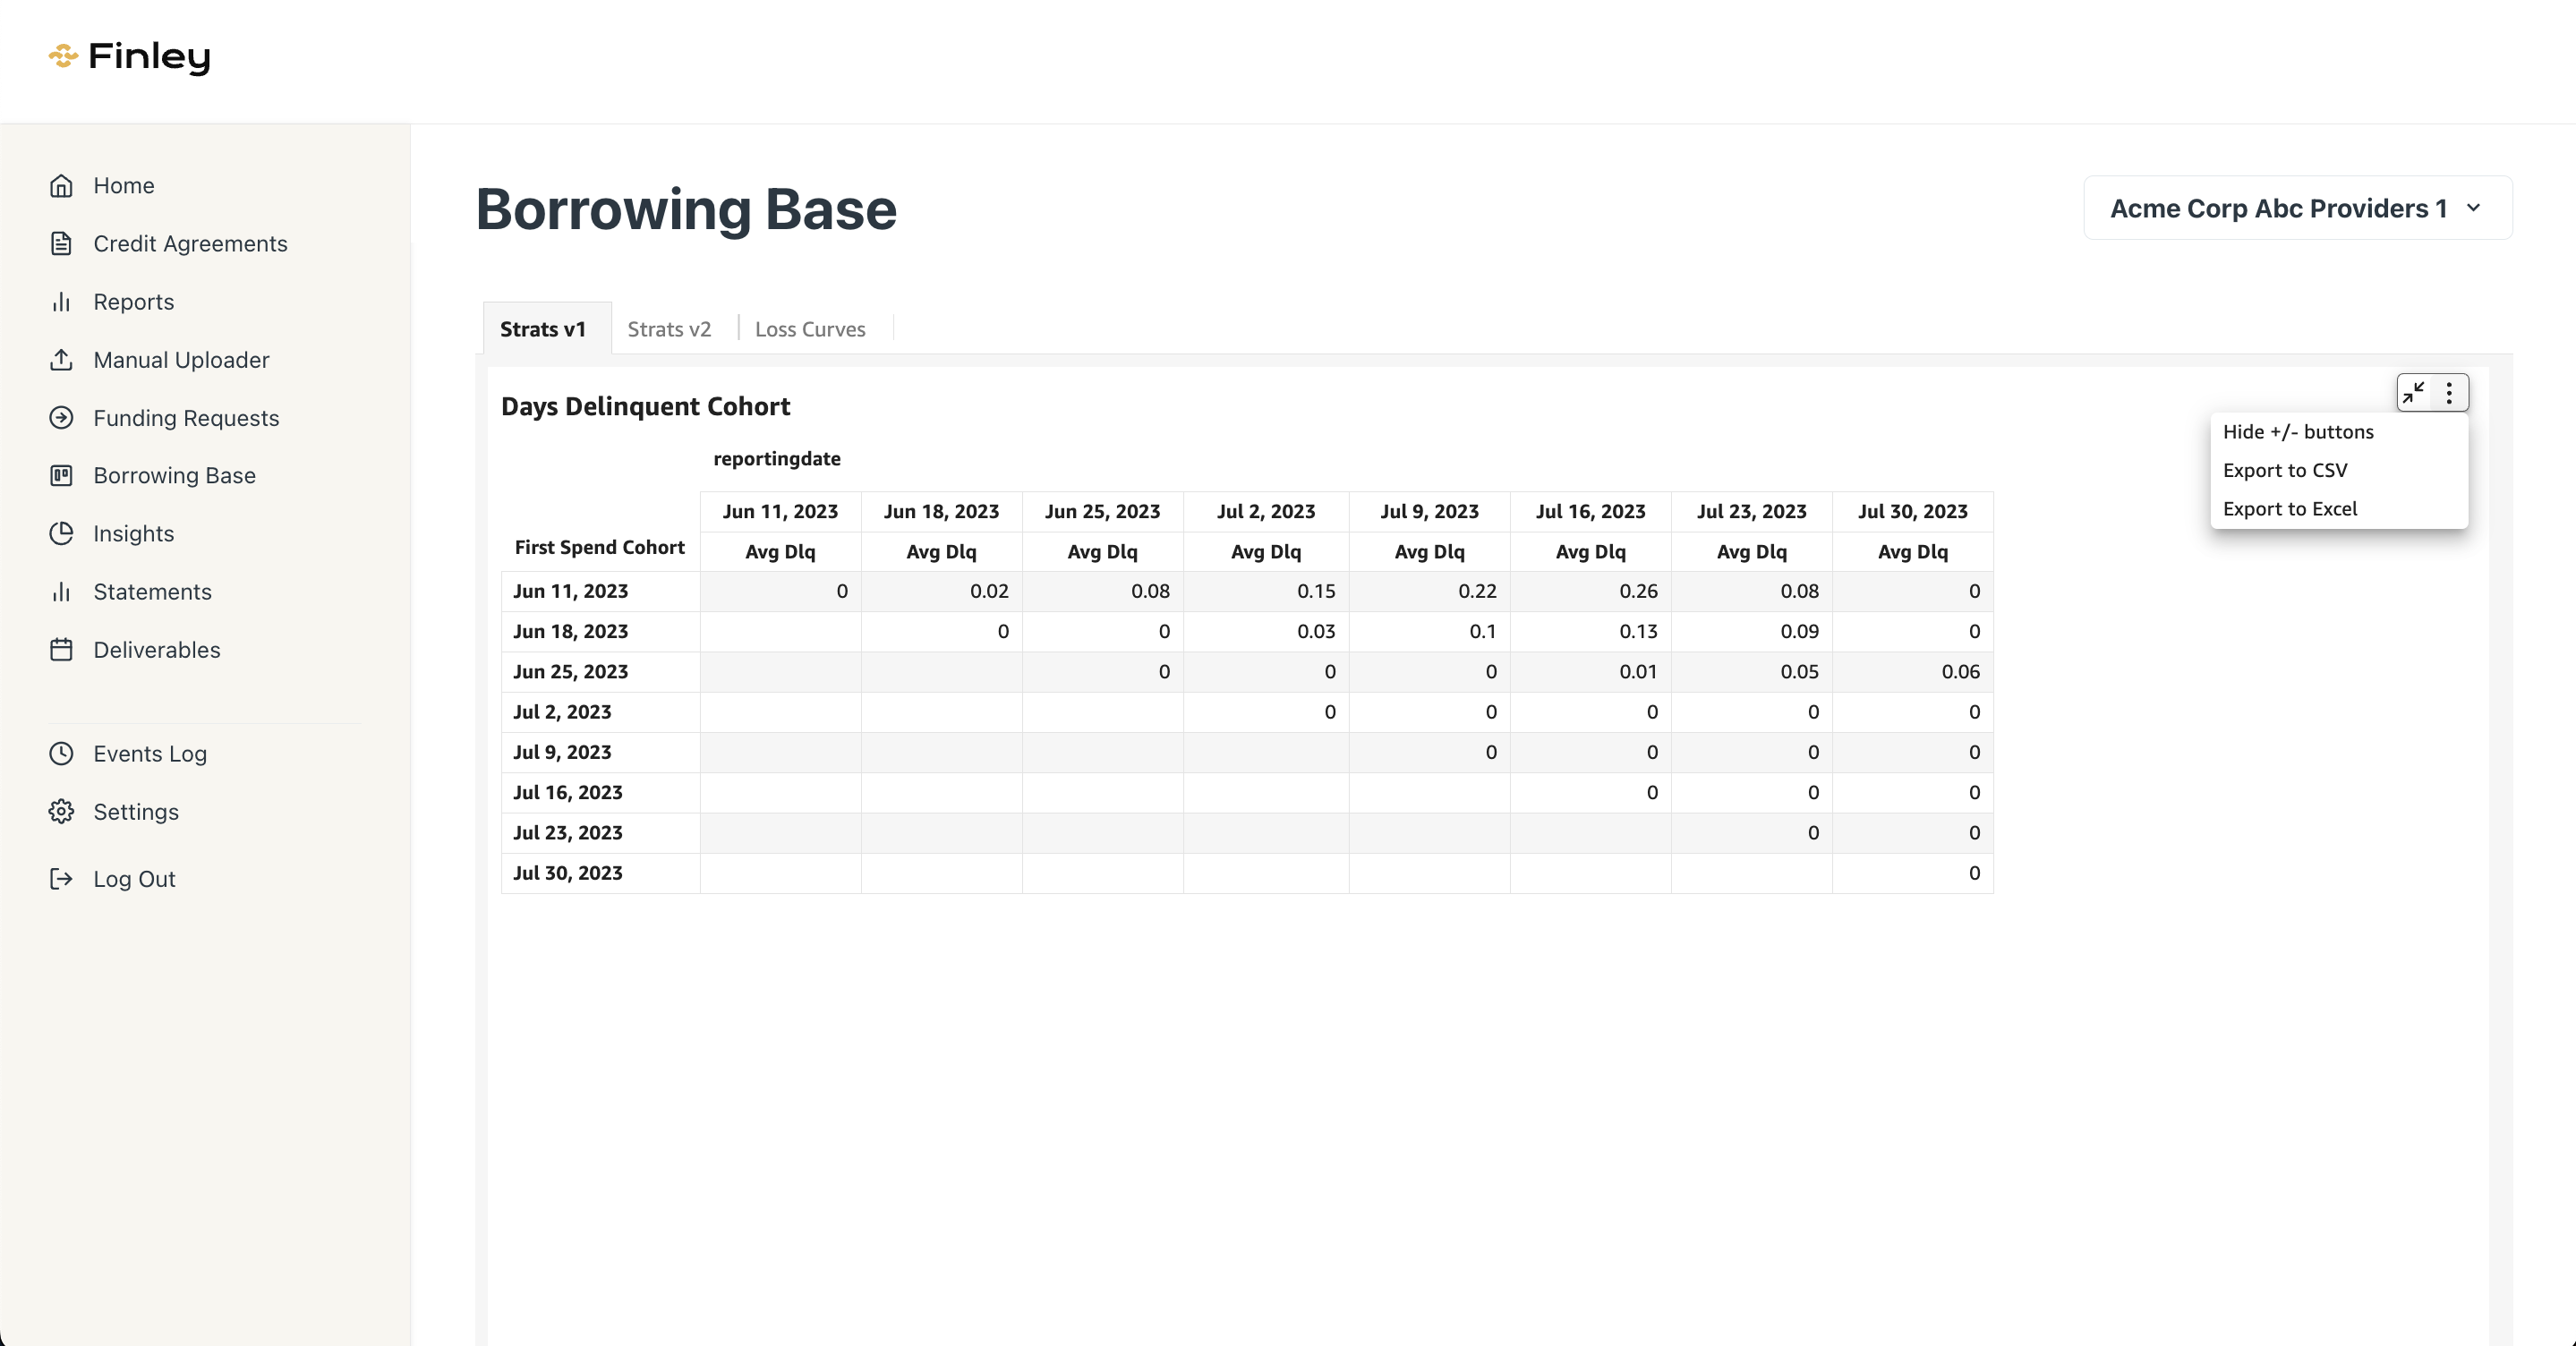Image resolution: width=2576 pixels, height=1346 pixels.
Task: Switch to the Loss Curves tab
Action: (810, 329)
